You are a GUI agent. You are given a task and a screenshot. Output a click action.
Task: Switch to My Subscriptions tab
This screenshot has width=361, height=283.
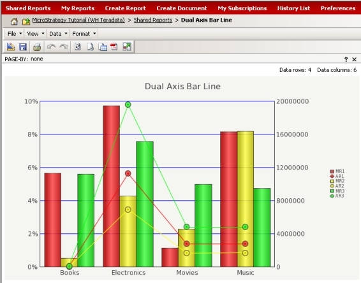[x=242, y=8]
